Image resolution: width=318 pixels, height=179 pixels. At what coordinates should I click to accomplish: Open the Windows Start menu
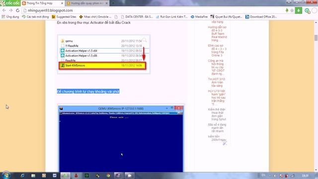6,176
